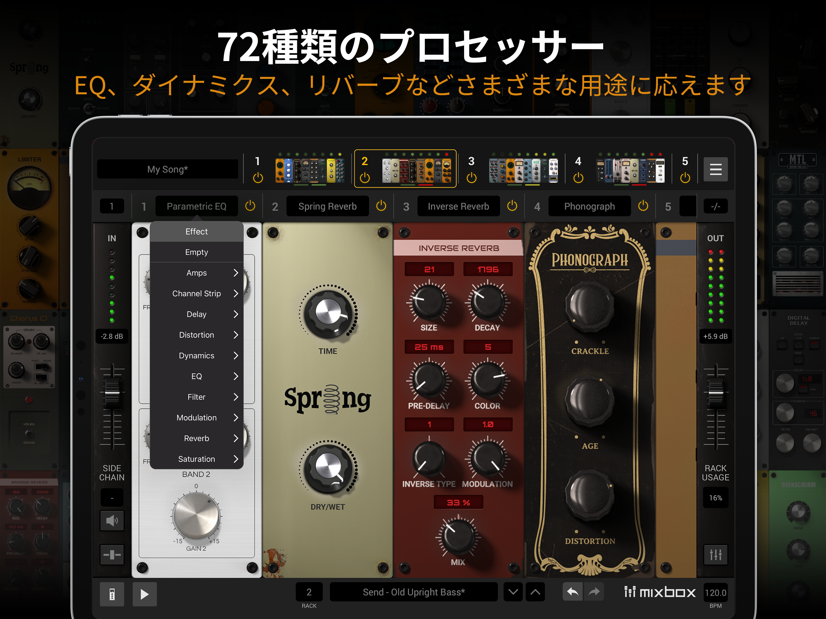Expand the Modulation submenu
826x619 pixels.
tap(197, 418)
